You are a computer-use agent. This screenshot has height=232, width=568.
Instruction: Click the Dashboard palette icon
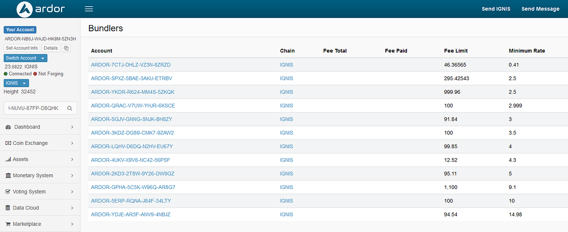pyautogui.click(x=8, y=127)
